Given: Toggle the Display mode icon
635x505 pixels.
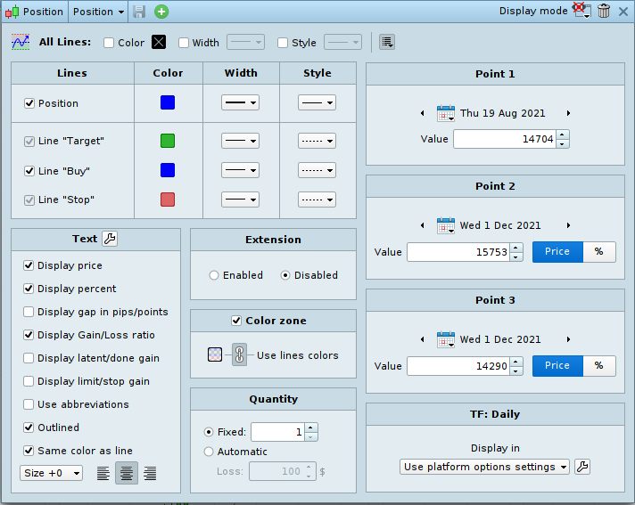Looking at the screenshot, I should coord(582,10).
